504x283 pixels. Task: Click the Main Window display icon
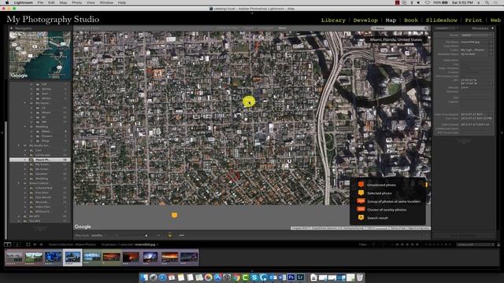point(7,244)
